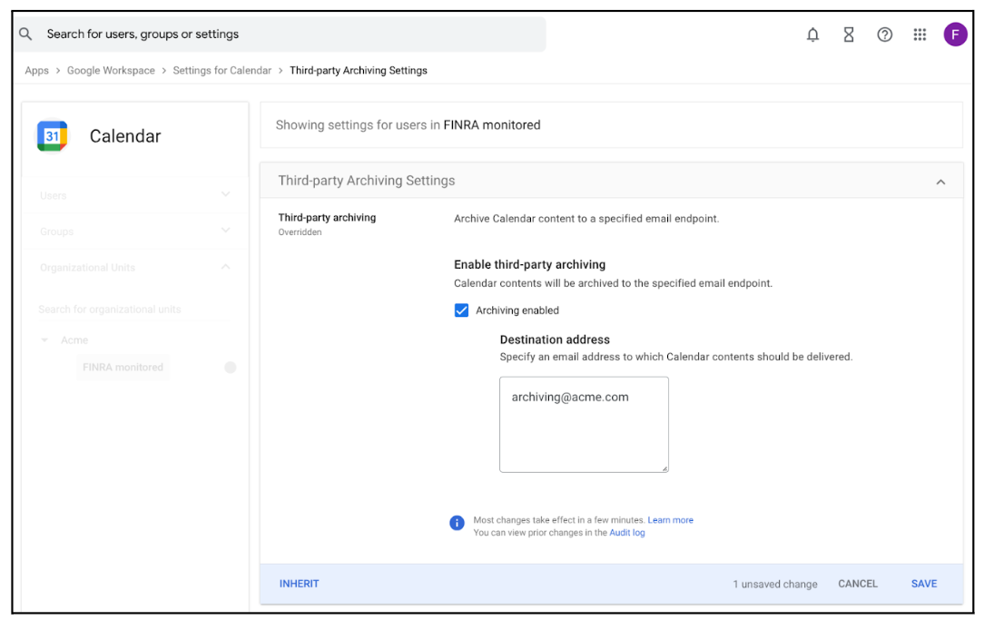Click the blue info icon
Image resolution: width=984 pixels, height=630 pixels.
pos(457,523)
